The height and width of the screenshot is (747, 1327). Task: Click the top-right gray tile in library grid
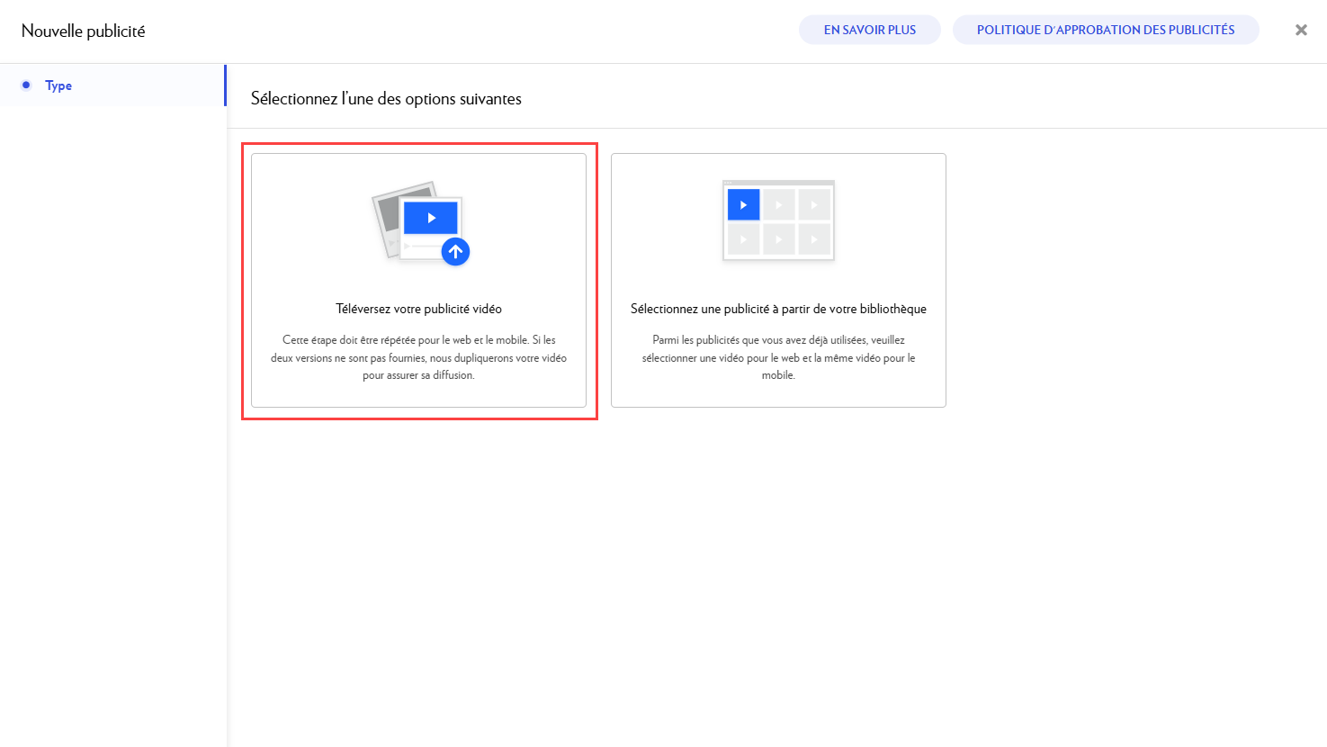click(x=814, y=205)
